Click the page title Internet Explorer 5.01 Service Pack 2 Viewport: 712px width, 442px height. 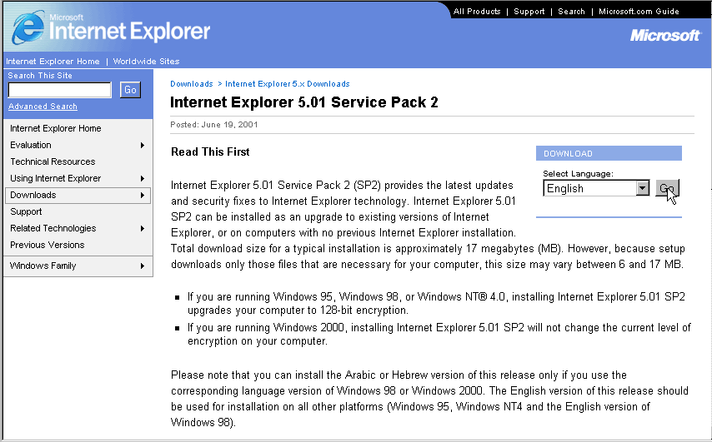(304, 102)
